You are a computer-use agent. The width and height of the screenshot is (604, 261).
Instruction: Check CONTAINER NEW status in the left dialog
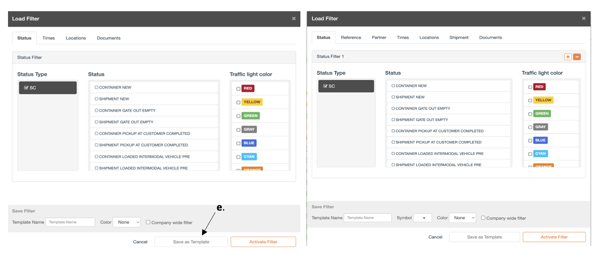pyautogui.click(x=97, y=87)
